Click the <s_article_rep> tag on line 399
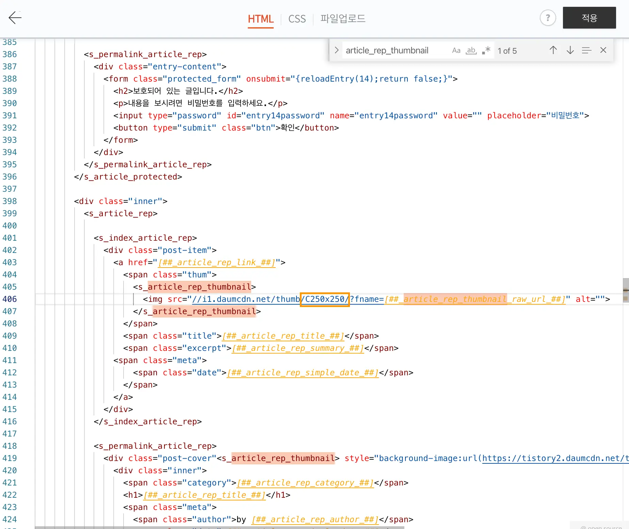 click(121, 214)
